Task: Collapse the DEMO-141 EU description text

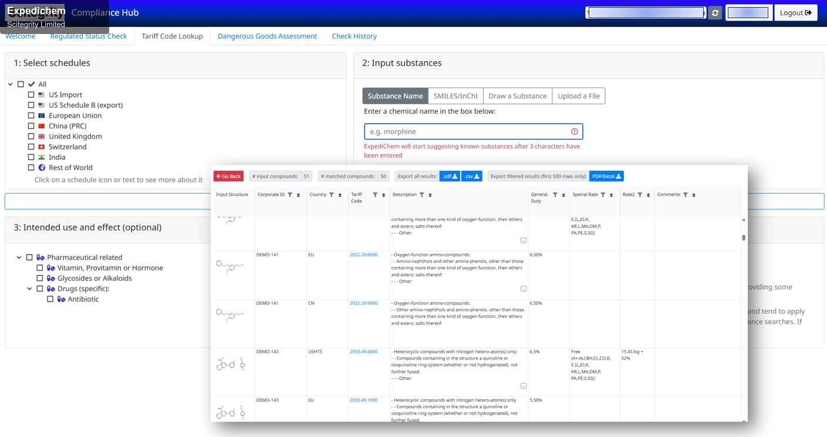Action: [x=524, y=289]
